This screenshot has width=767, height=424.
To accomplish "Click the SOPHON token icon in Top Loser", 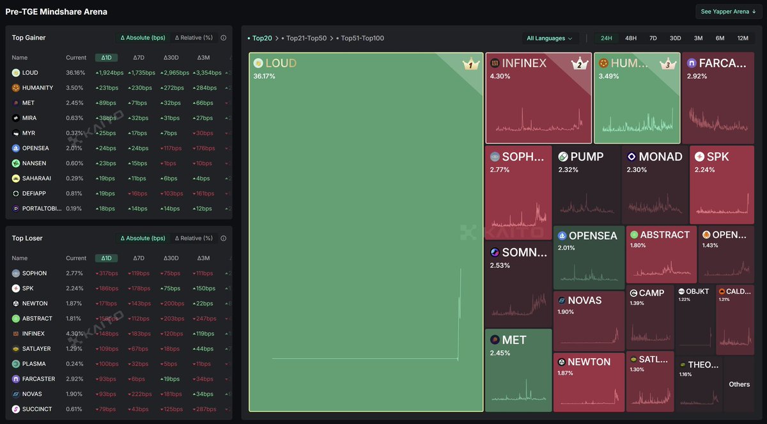I will [15, 273].
